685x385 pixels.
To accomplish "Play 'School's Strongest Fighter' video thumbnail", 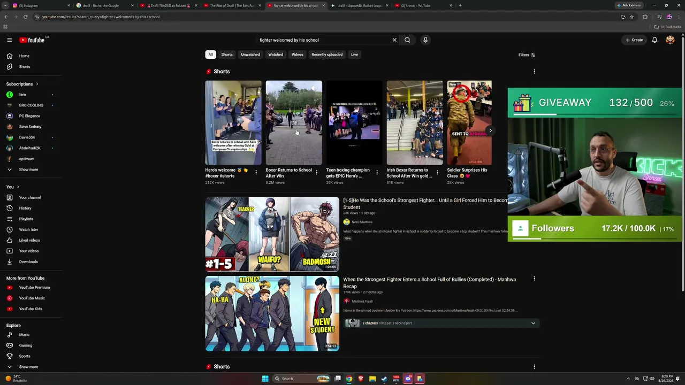I will click(272, 234).
